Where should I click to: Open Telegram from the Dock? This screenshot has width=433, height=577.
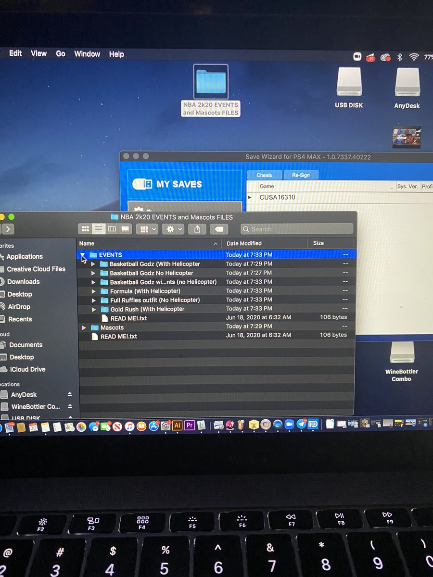tap(302, 424)
